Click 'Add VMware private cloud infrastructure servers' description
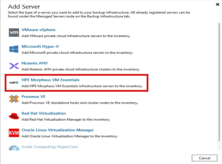Viewport: 222px width, 164px height. 76,36
